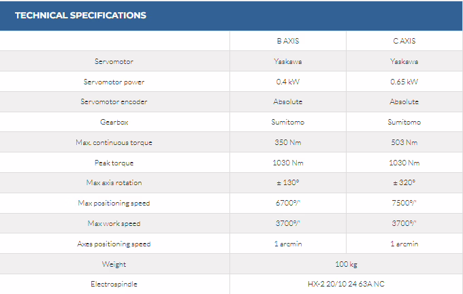
Task: Click the Max positioning speed label
Action: [x=114, y=203]
